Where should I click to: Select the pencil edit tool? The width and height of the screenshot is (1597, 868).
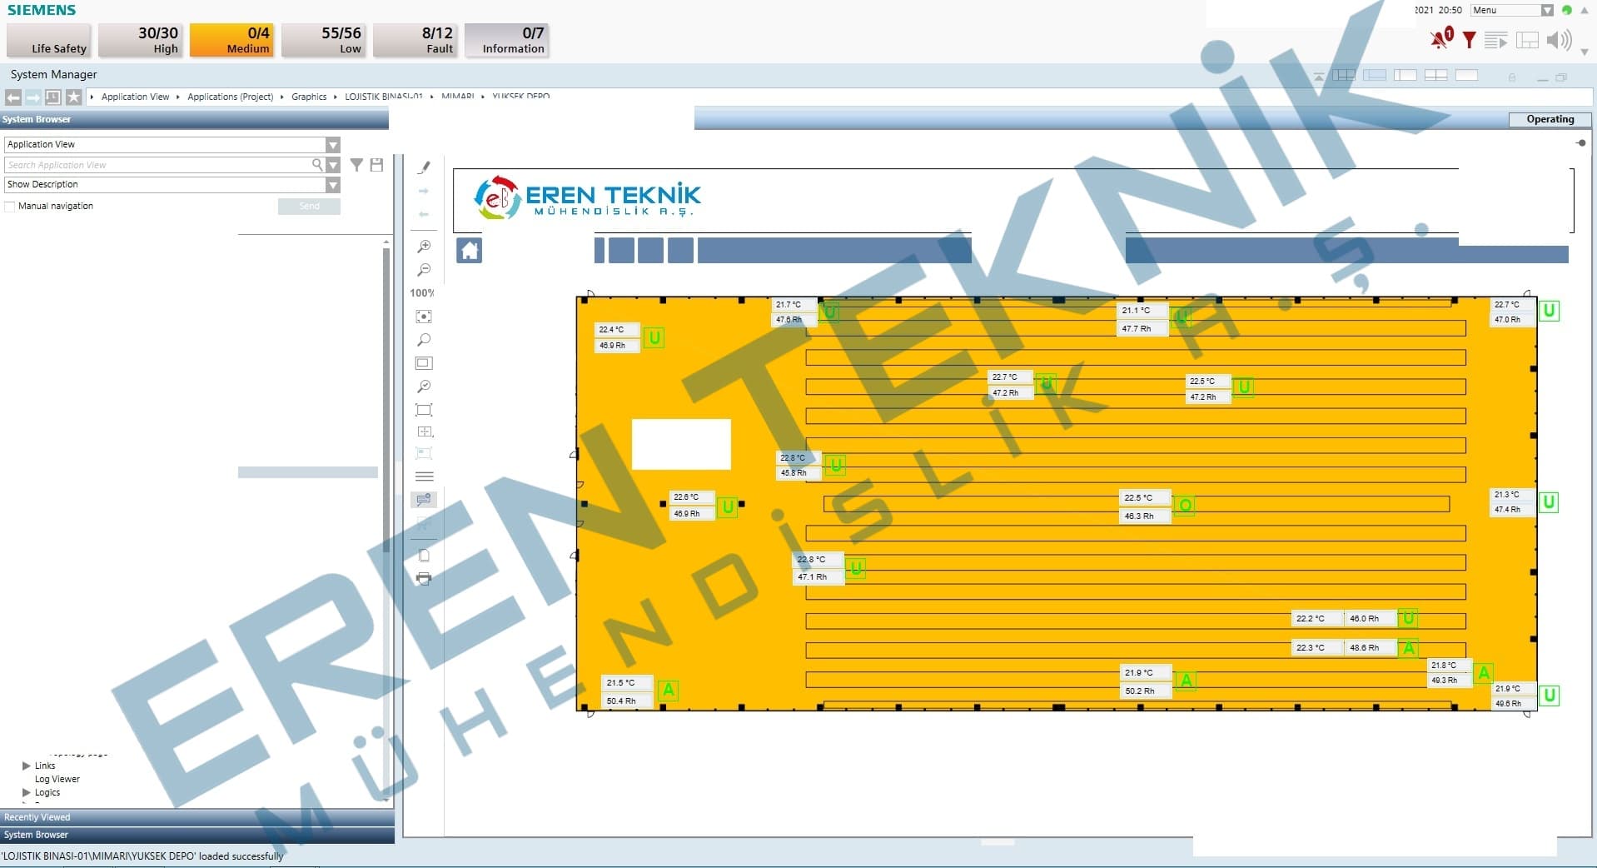(424, 167)
